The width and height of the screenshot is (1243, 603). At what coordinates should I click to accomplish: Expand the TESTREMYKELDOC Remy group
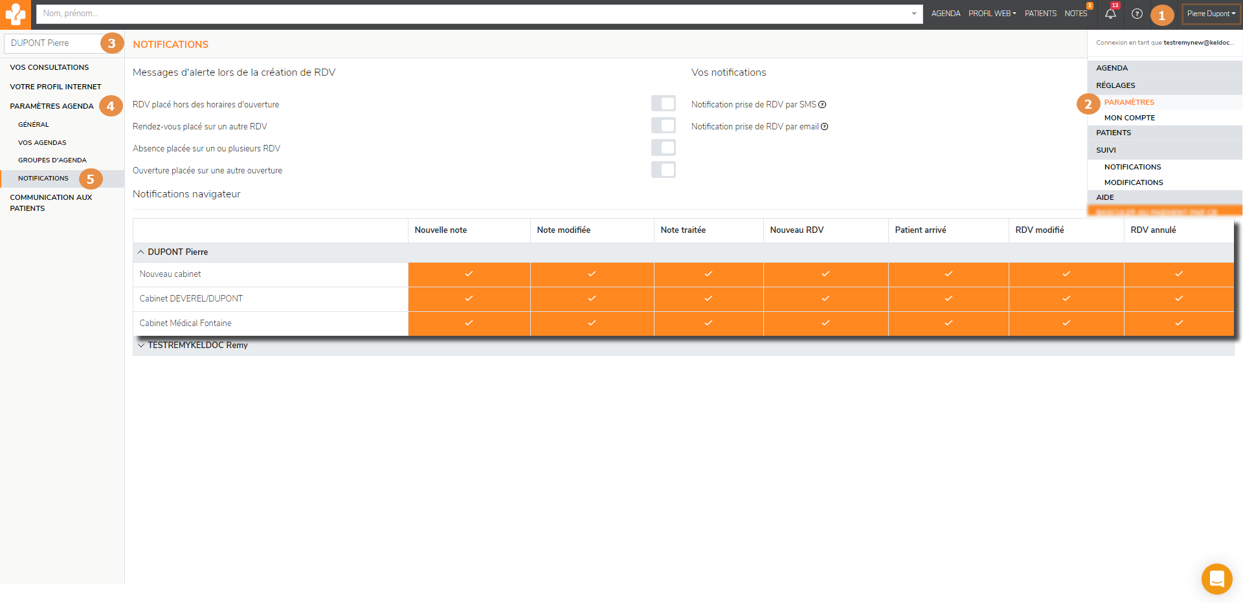[141, 345]
